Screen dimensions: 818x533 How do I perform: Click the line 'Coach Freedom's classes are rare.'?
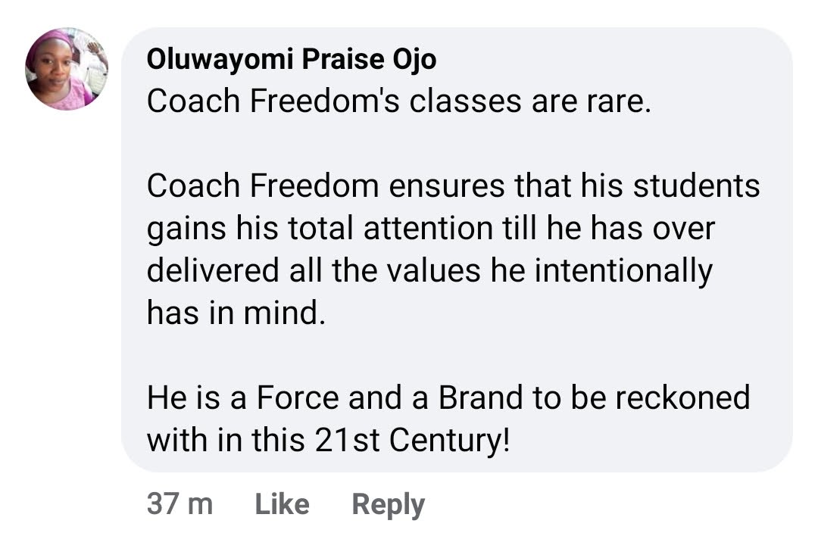click(x=398, y=101)
